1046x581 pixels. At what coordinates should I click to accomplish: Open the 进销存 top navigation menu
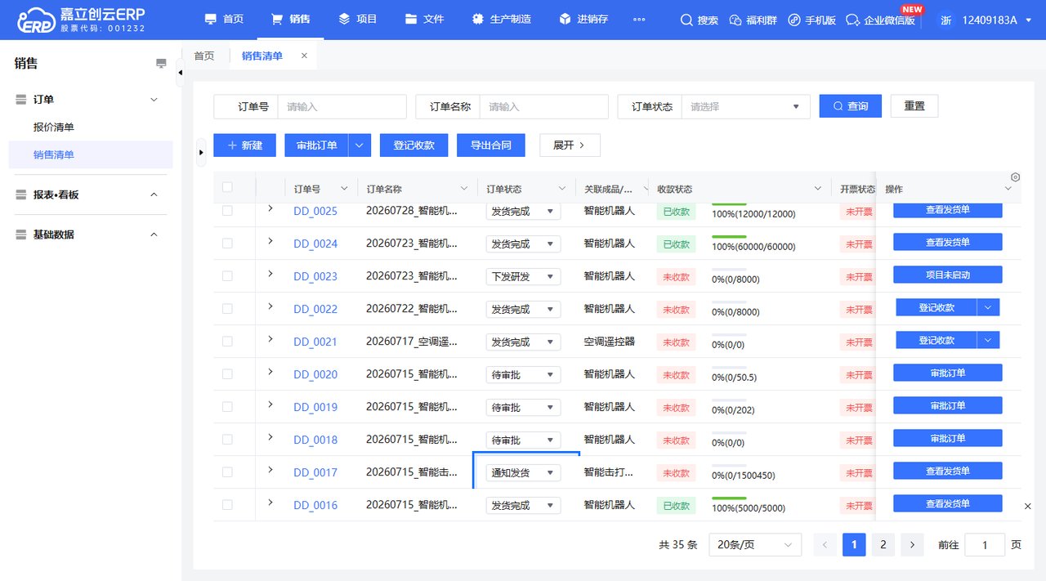coord(583,19)
